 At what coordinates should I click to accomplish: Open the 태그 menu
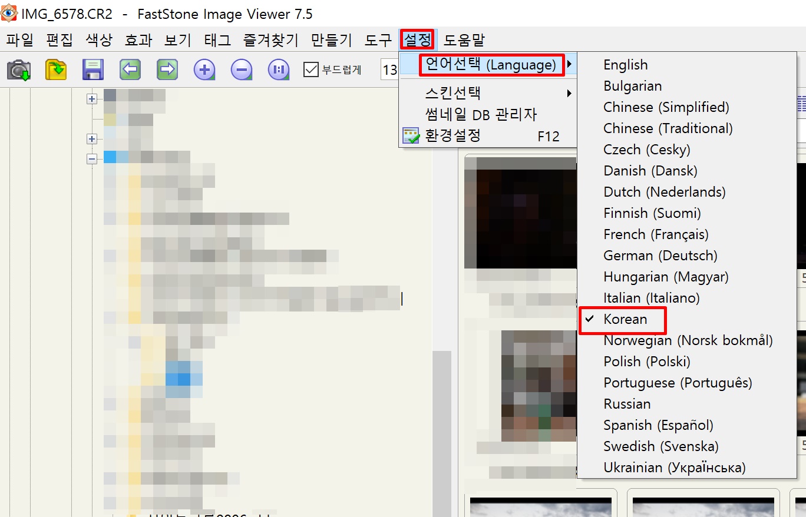(x=217, y=40)
